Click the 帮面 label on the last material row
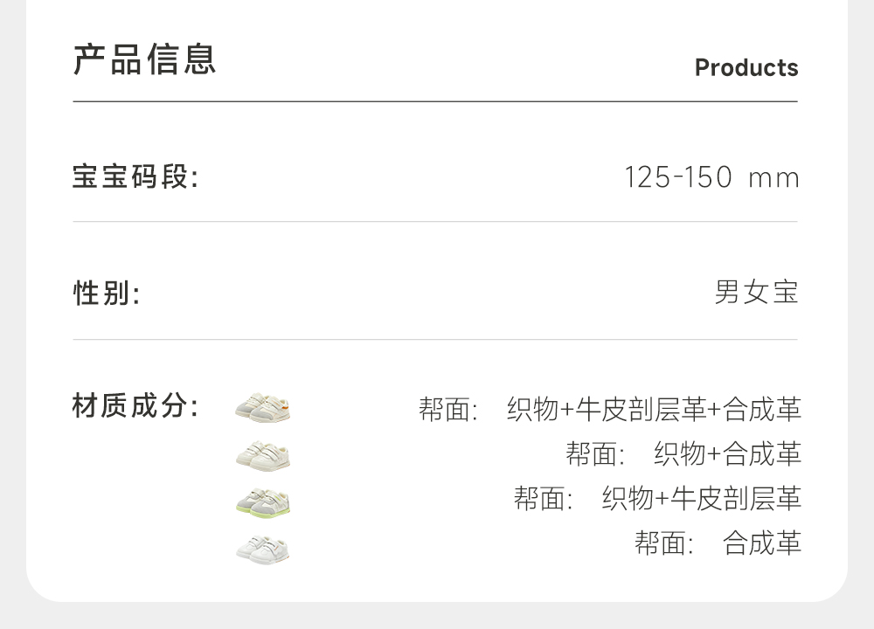The height and width of the screenshot is (629, 874). (663, 543)
